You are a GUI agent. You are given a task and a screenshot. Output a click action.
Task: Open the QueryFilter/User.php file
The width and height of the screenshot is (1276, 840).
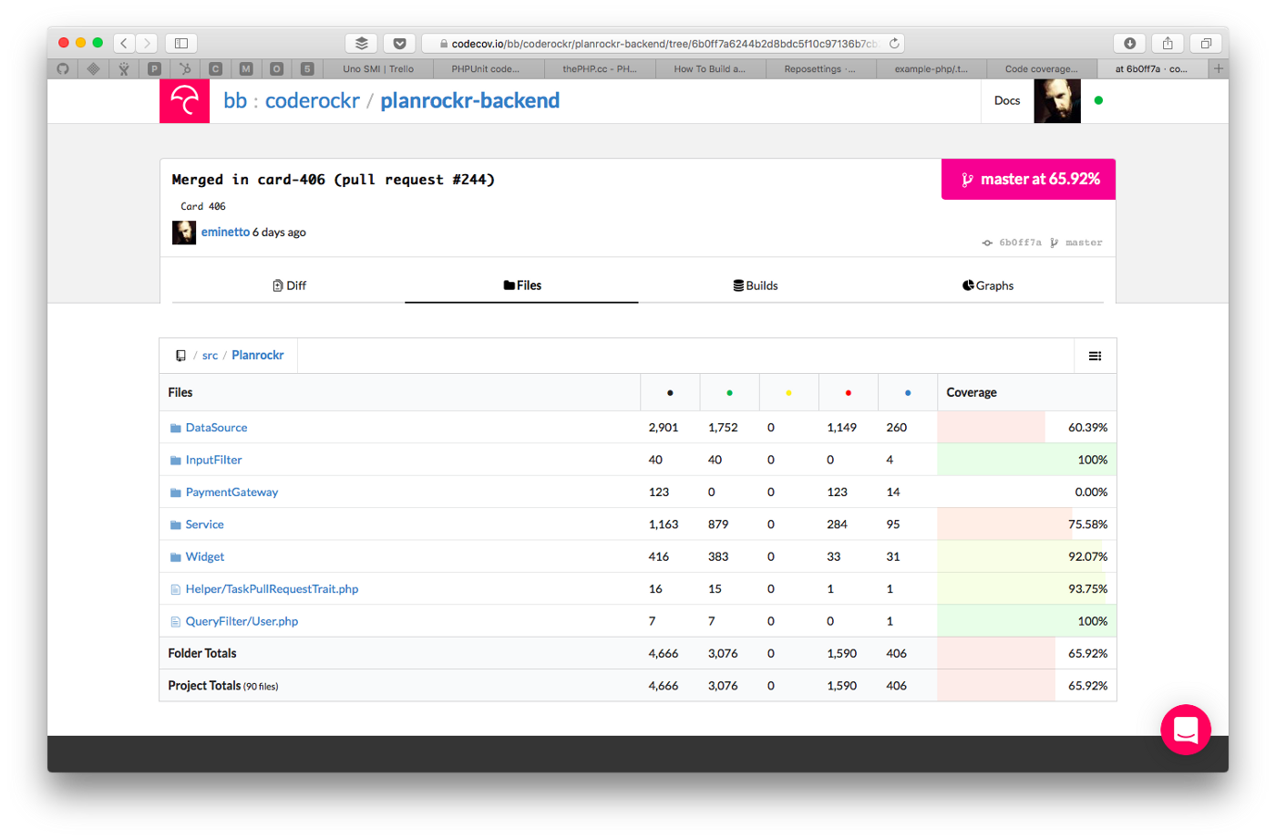pyautogui.click(x=242, y=622)
